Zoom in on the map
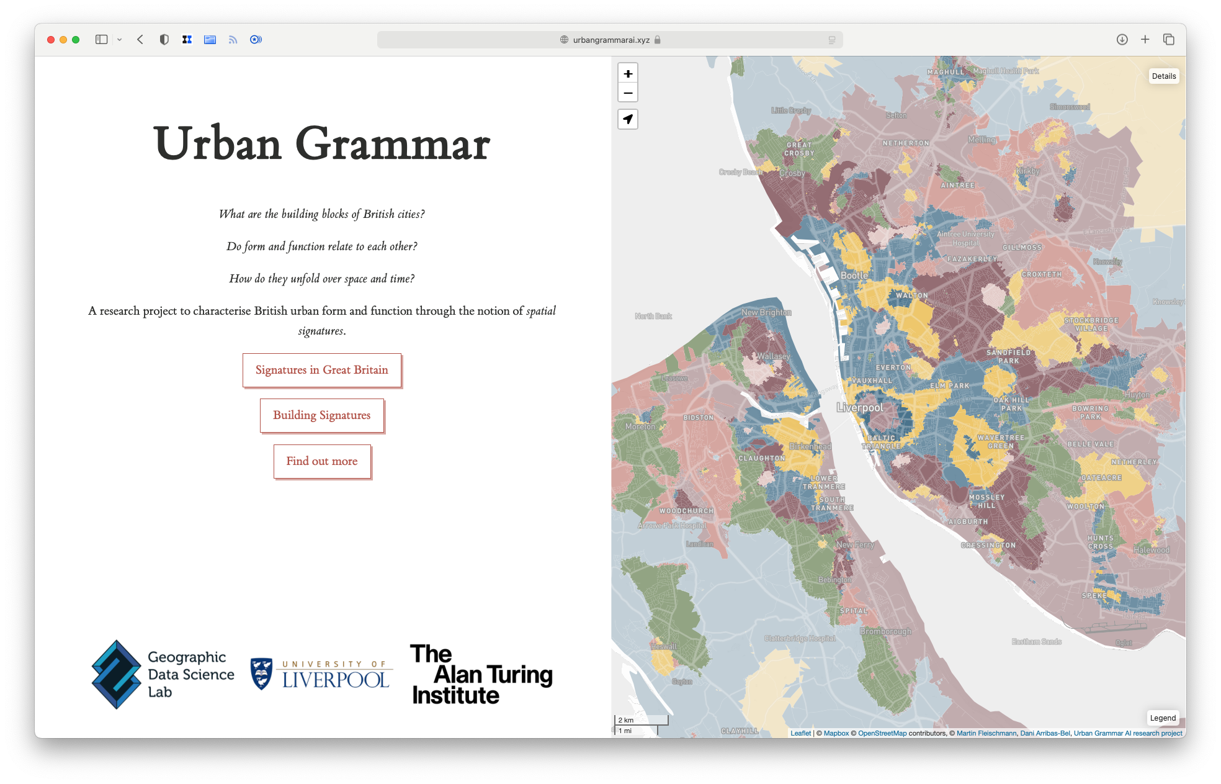 tap(628, 74)
